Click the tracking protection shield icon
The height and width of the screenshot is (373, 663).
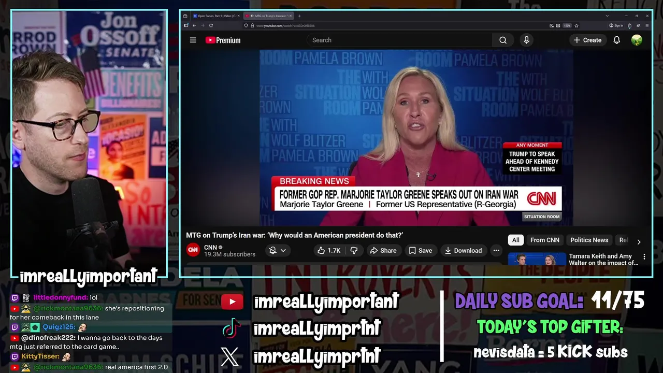246,25
